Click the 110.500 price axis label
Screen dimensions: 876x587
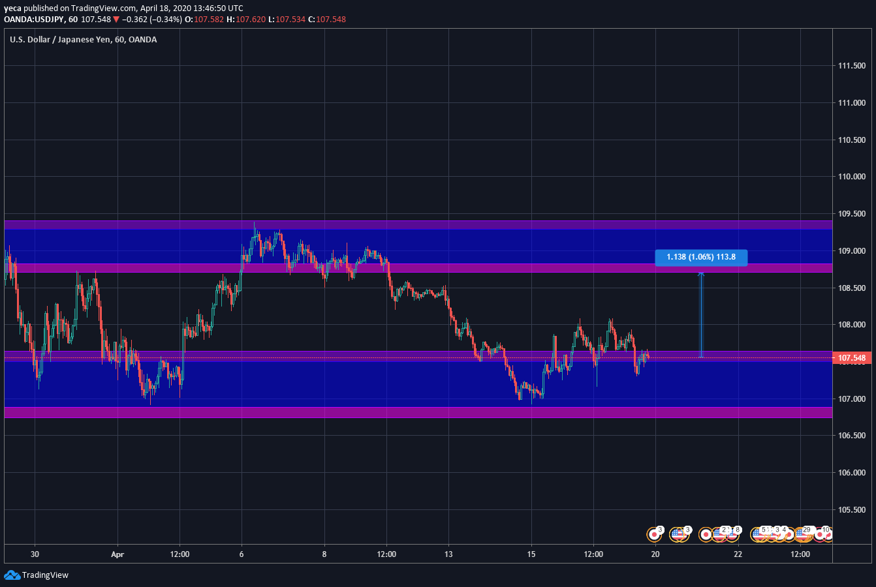click(x=852, y=140)
